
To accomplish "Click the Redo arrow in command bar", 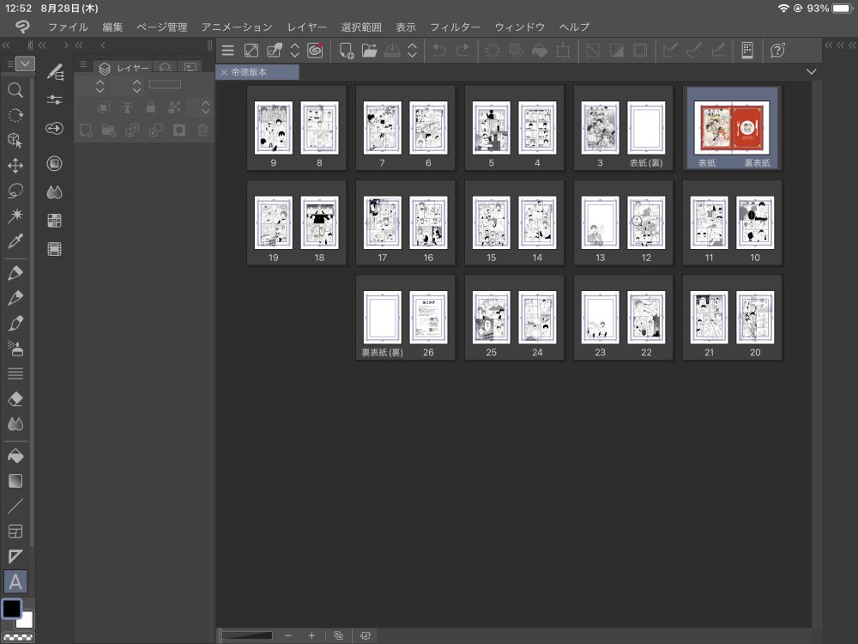I will 462,51.
